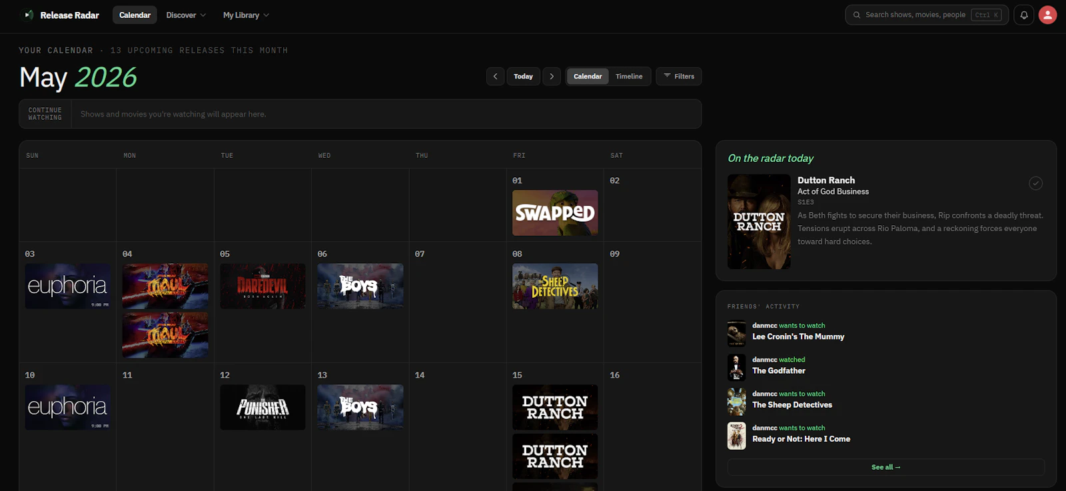The width and height of the screenshot is (1066, 491).
Task: Select the date 09 cell
Action: pyautogui.click(x=652, y=302)
